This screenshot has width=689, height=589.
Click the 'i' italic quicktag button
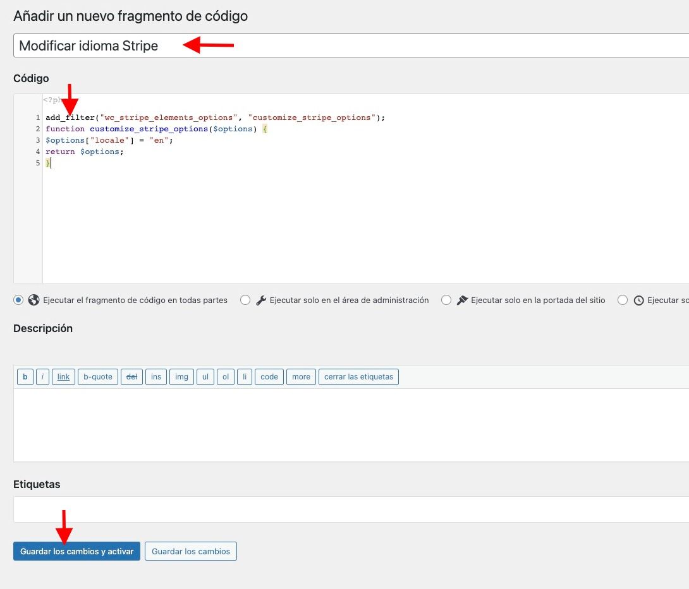point(42,377)
